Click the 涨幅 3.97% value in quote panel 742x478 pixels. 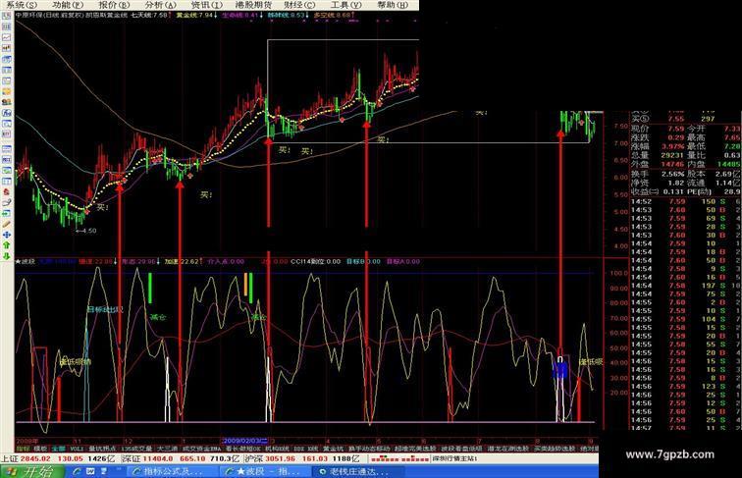coord(672,146)
